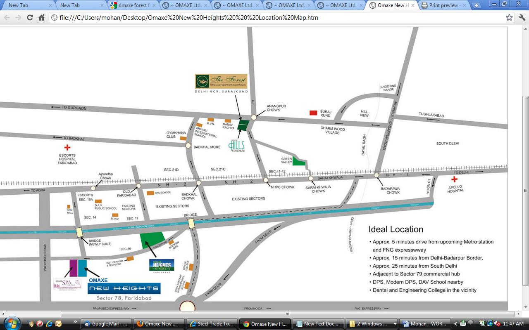
Task: Open the browser home page icon
Action: (x=41, y=18)
